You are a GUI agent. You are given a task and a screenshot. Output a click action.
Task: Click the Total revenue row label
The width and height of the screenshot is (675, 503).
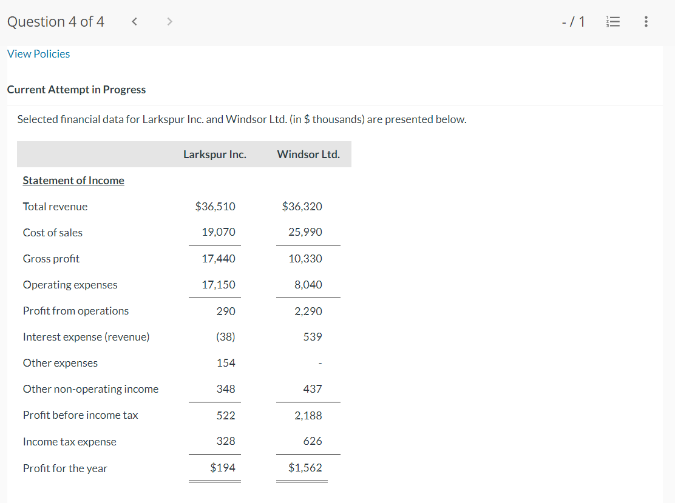click(x=55, y=206)
